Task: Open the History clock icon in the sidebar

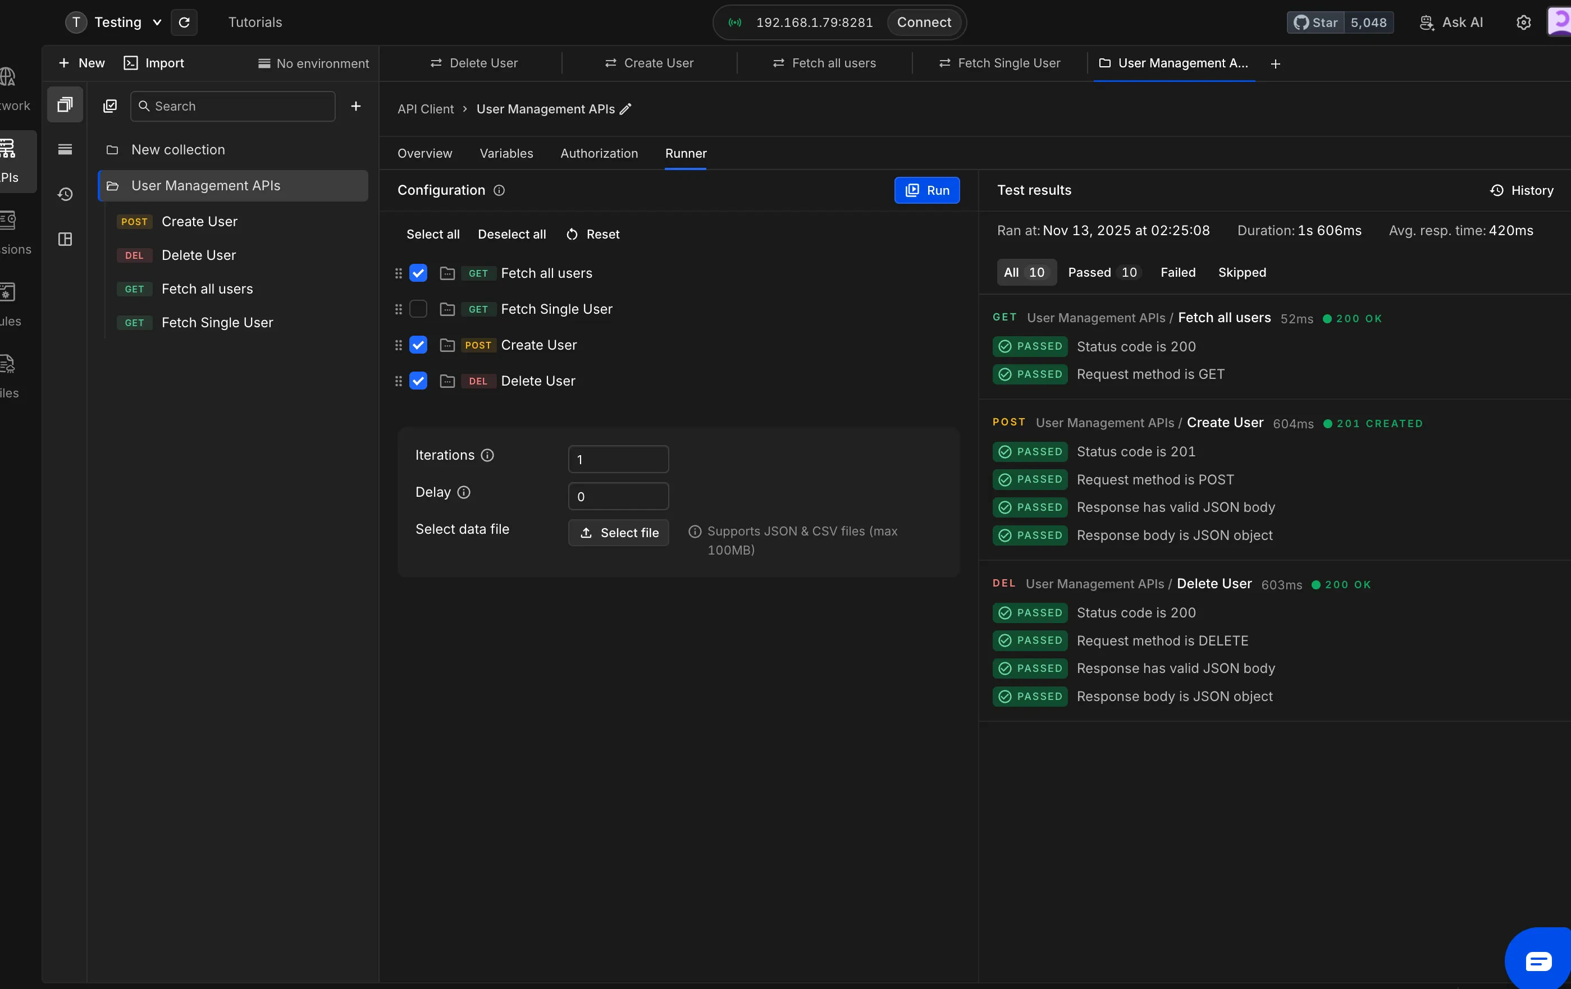Action: pos(65,194)
